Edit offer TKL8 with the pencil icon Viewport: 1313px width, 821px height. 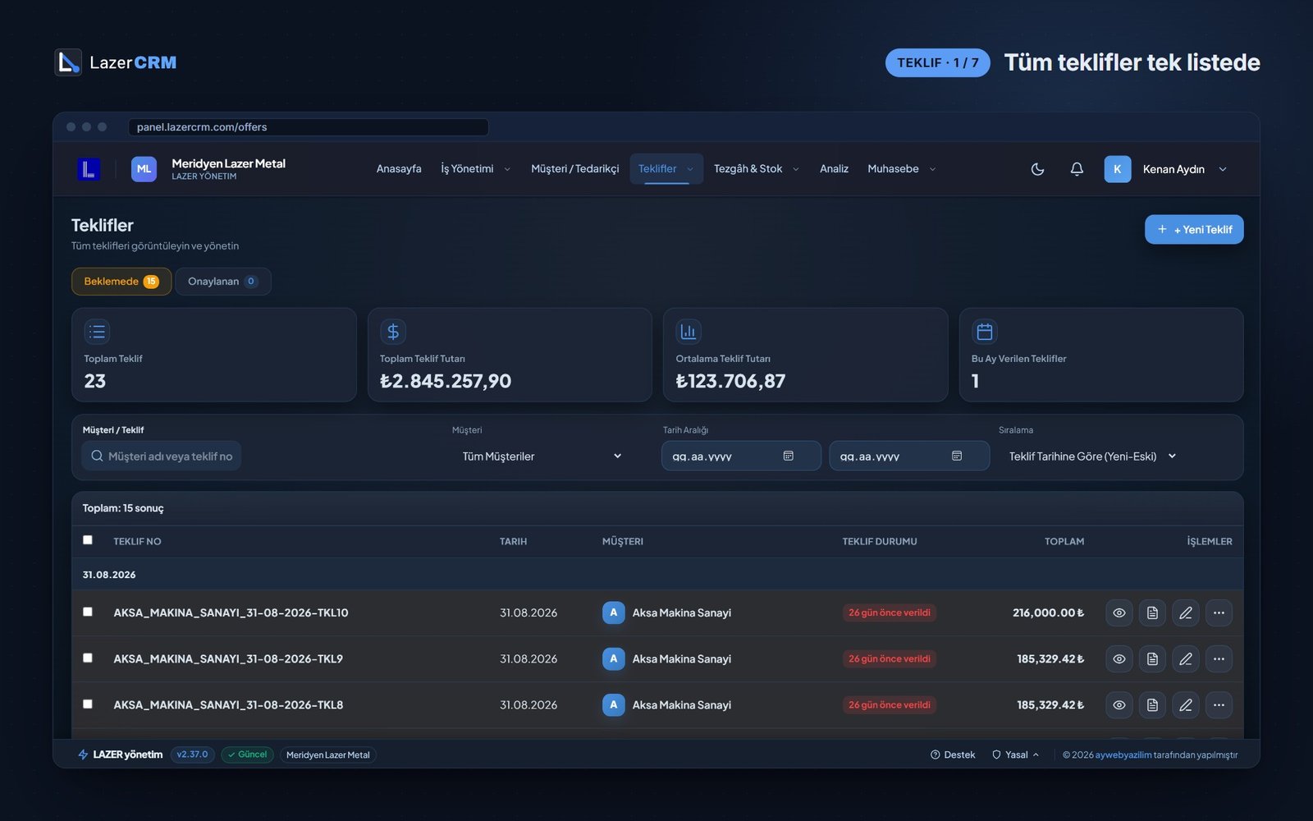tap(1186, 704)
